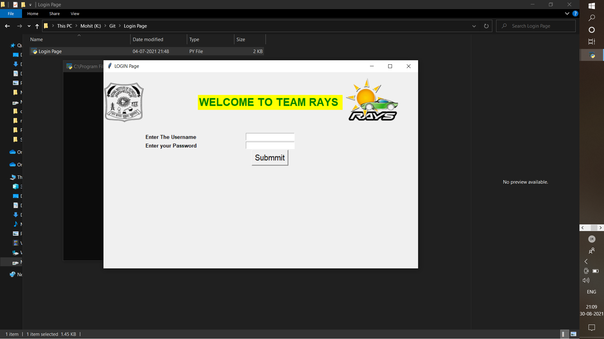Image resolution: width=604 pixels, height=339 pixels.
Task: Open the File menu tab
Action: coord(11,13)
